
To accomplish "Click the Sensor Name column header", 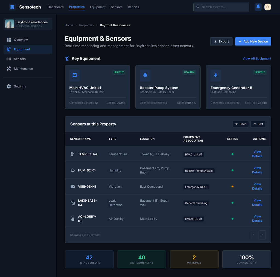I will coord(81,139).
